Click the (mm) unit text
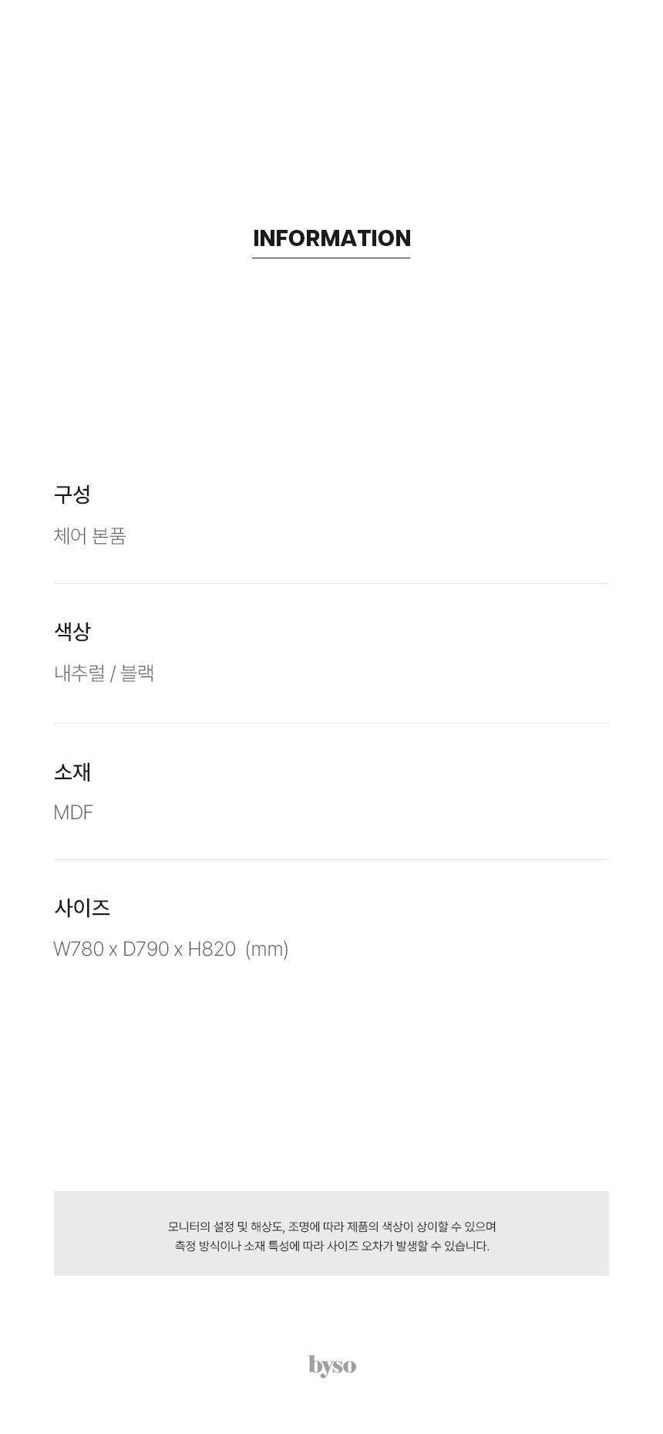 point(267,949)
